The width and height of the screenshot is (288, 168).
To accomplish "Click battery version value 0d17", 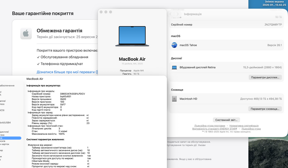I will [63, 105].
